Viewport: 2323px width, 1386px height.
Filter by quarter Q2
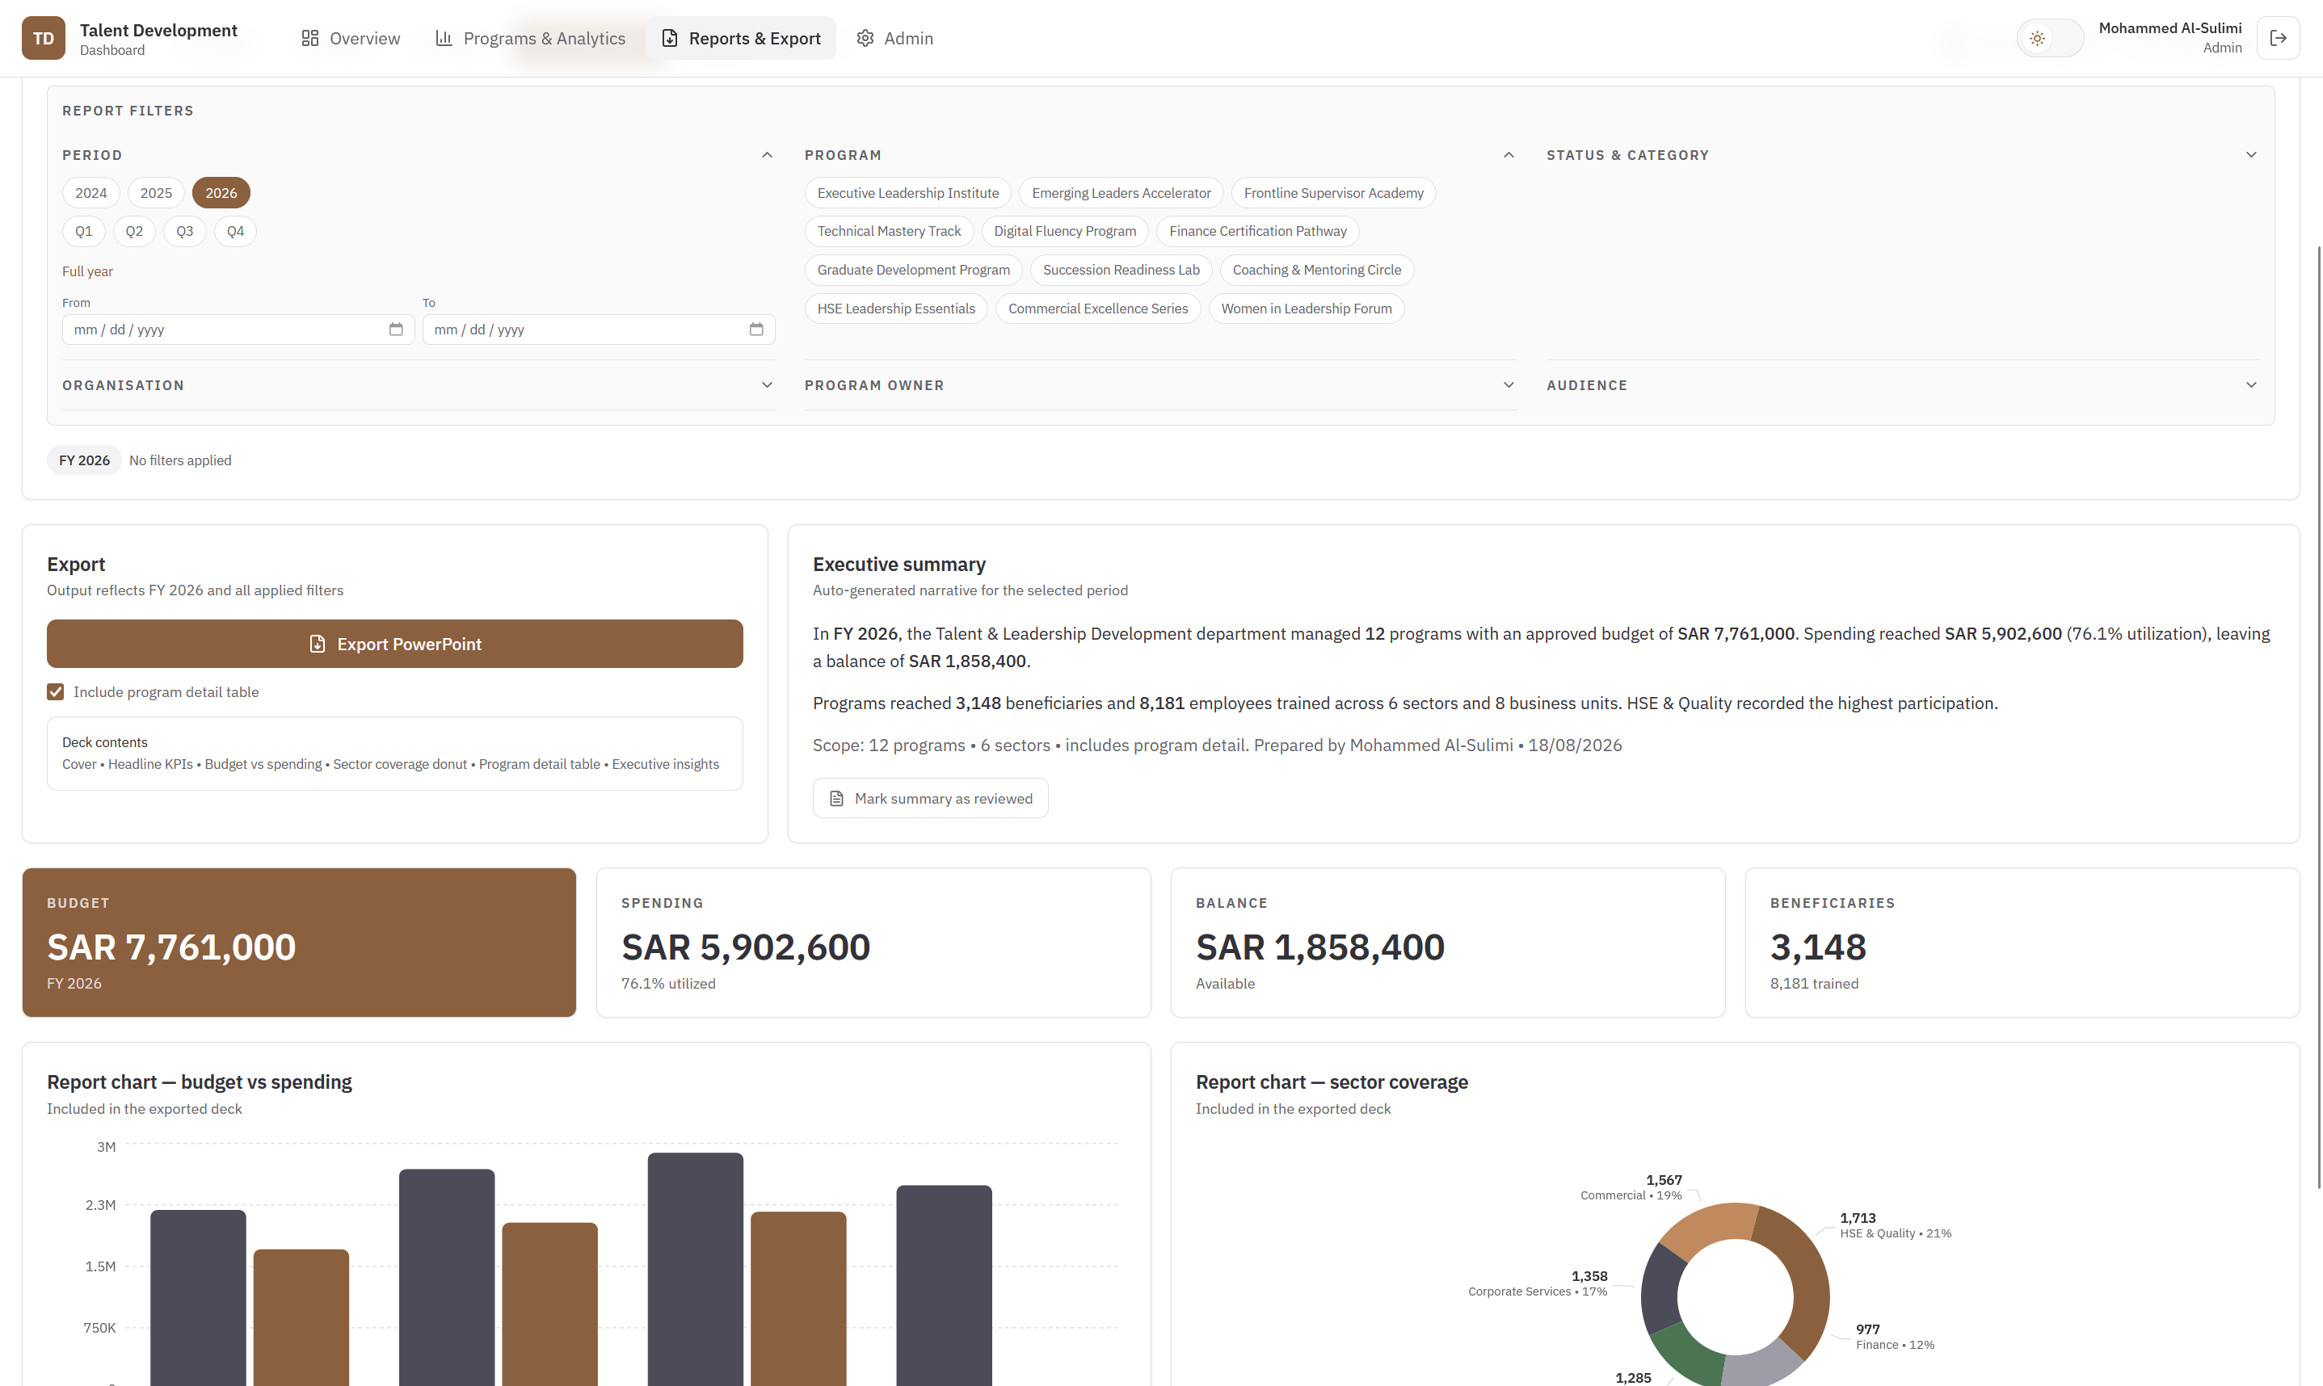point(134,232)
